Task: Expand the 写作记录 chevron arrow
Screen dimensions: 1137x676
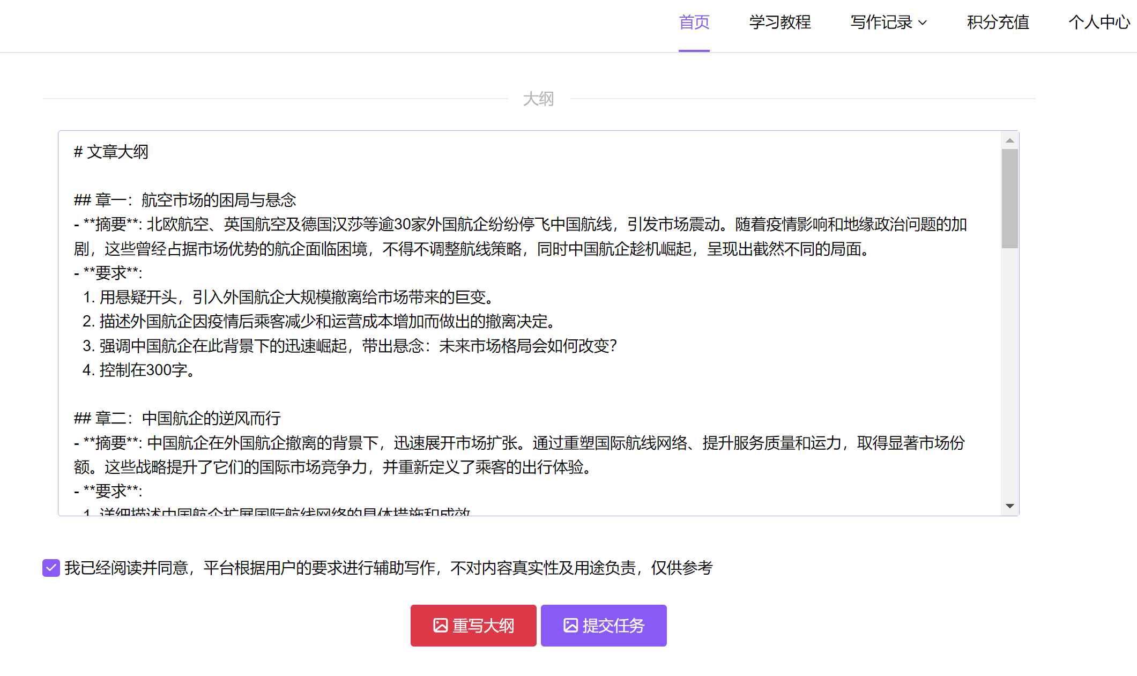Action: click(923, 23)
